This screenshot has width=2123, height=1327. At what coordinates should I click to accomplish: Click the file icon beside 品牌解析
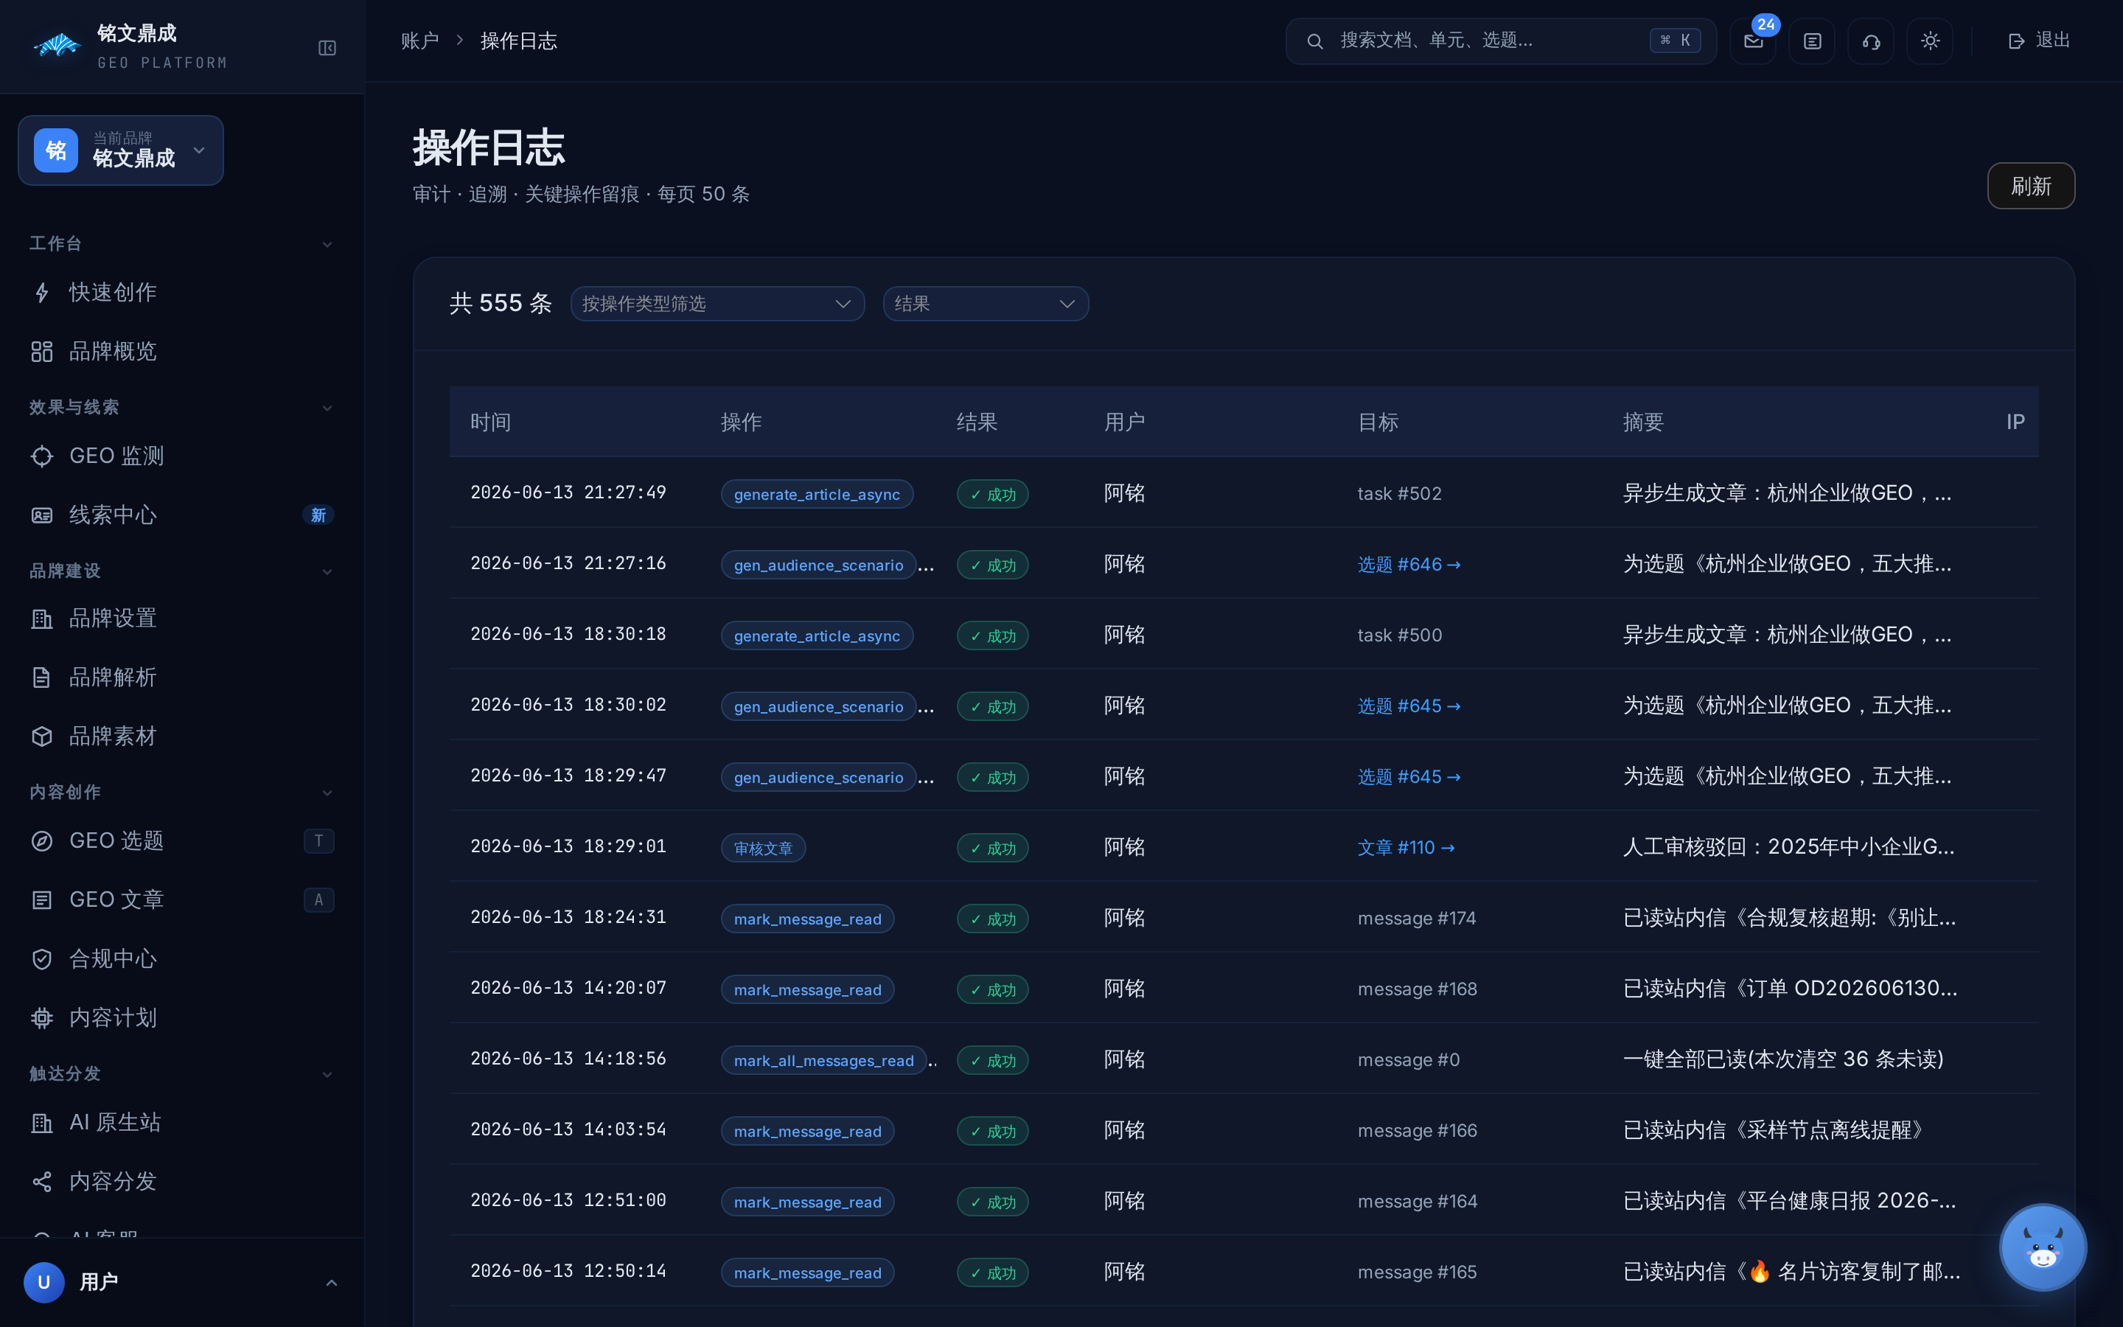(x=41, y=678)
